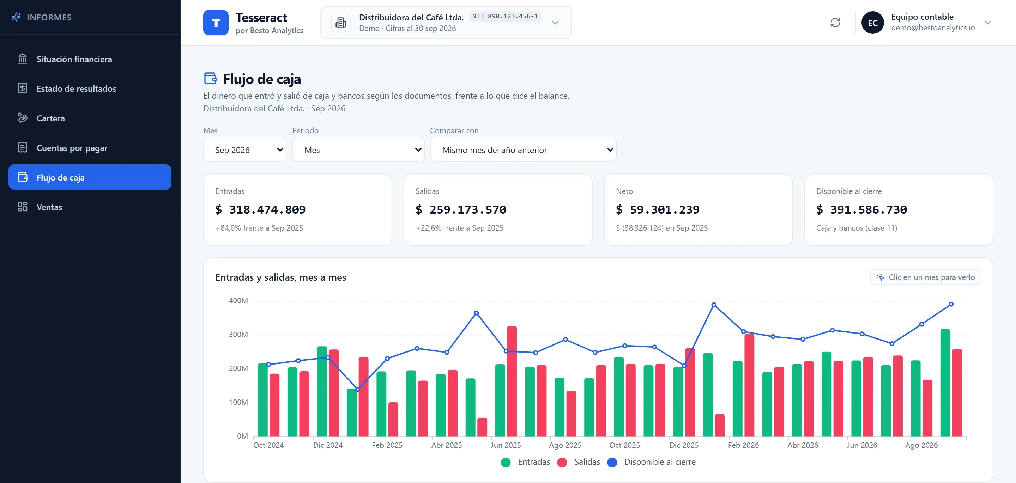Click 'Entradas y salidas, mes a mes' title
Screen dimensions: 1016x483
click(x=280, y=277)
